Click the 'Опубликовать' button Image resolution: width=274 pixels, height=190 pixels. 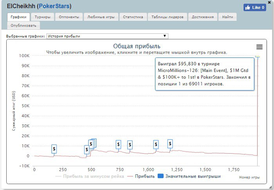click(23, 25)
